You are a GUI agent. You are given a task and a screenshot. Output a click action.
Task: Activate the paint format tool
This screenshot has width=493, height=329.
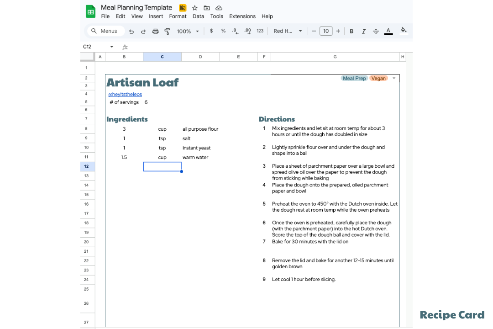(167, 31)
